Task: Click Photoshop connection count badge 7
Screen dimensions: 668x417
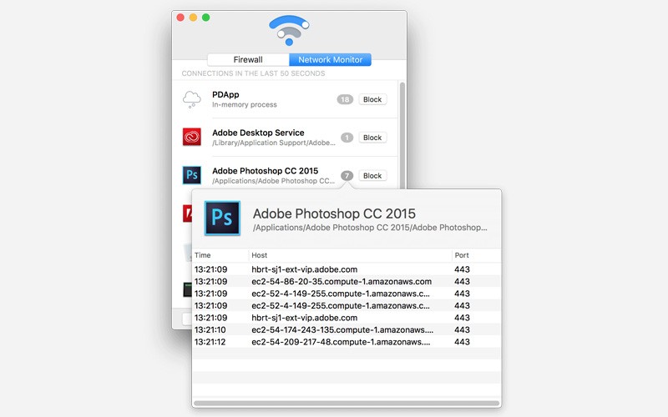Action: 347,176
